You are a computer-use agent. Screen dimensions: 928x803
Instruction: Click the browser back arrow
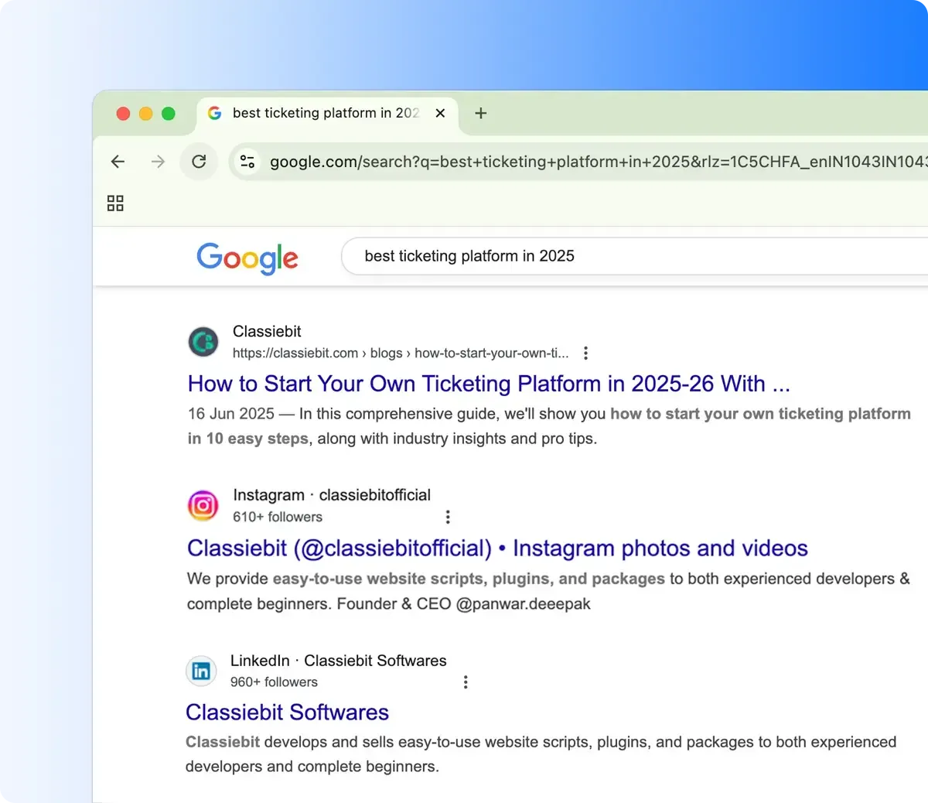click(118, 162)
